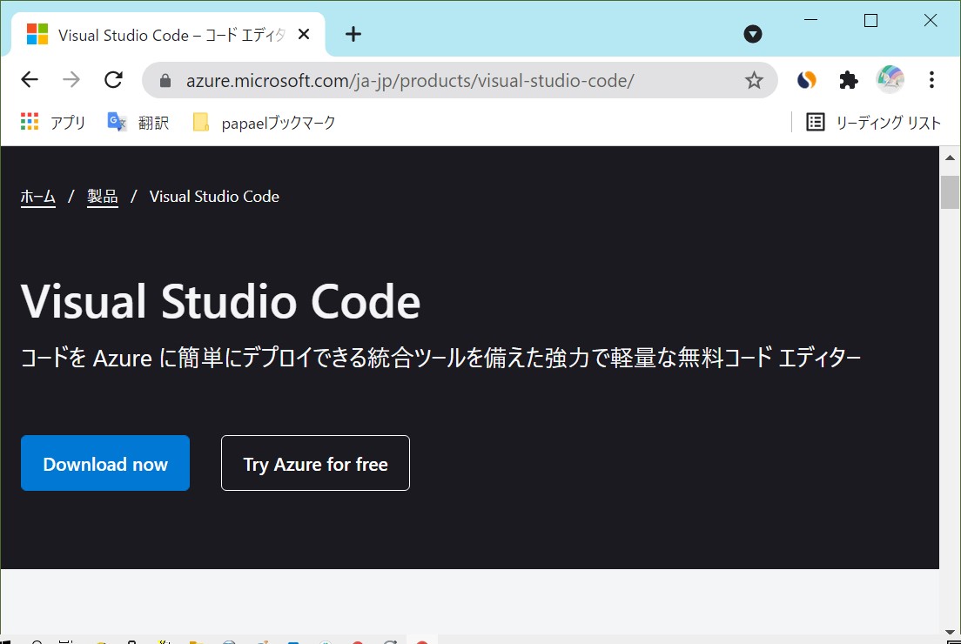Open a new tab with the plus button
The image size is (961, 644).
353,34
